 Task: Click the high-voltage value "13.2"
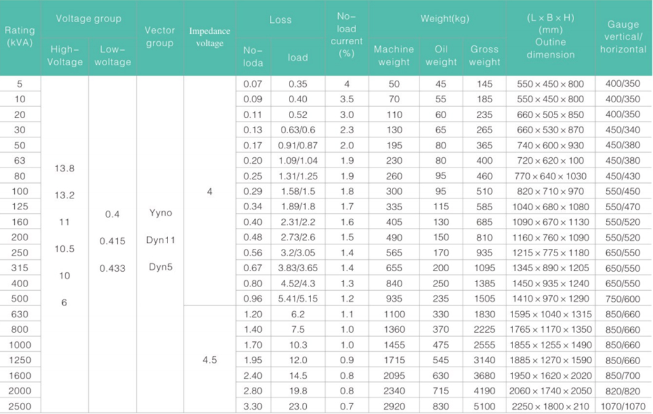65,195
